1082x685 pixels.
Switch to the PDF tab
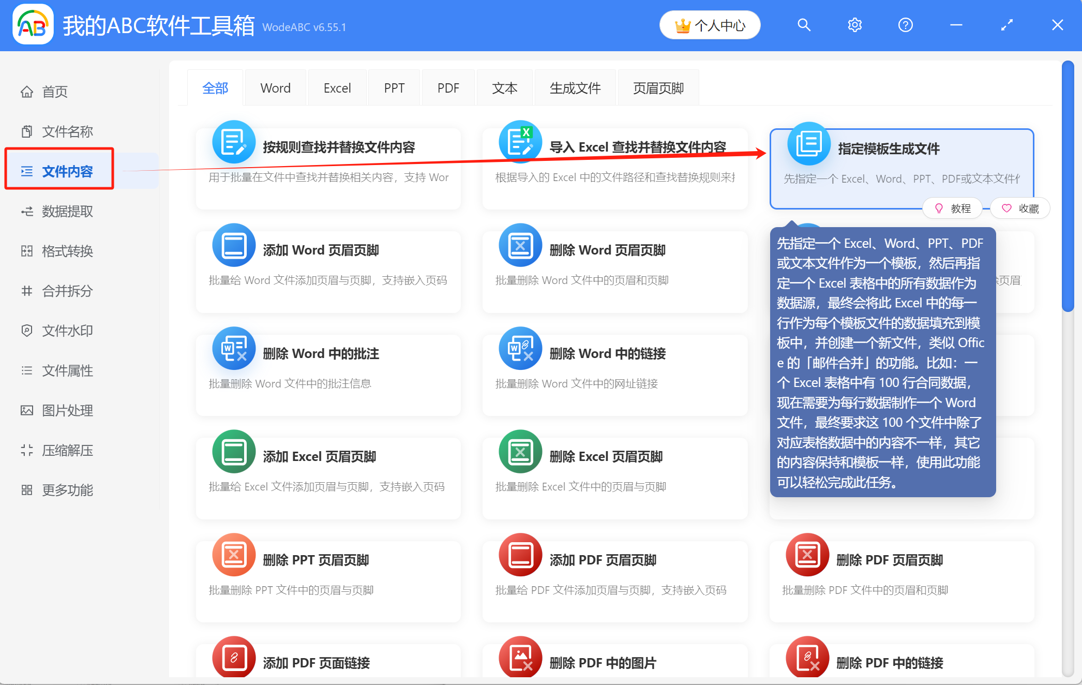point(448,87)
